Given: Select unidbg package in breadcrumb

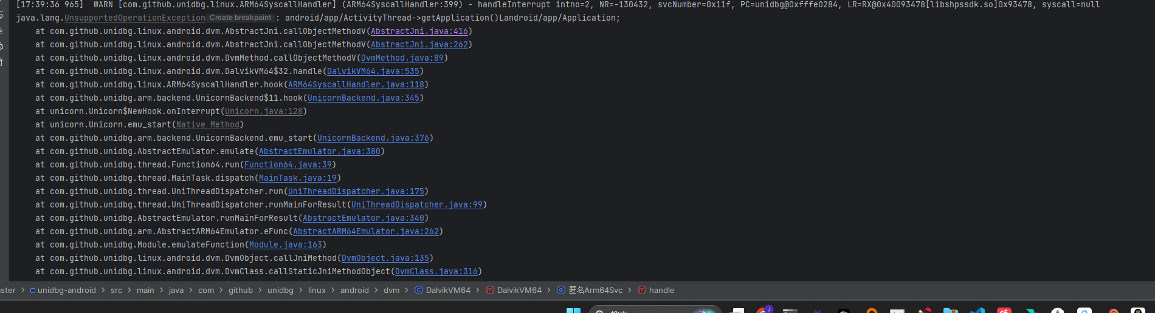Looking at the screenshot, I should [x=280, y=291].
